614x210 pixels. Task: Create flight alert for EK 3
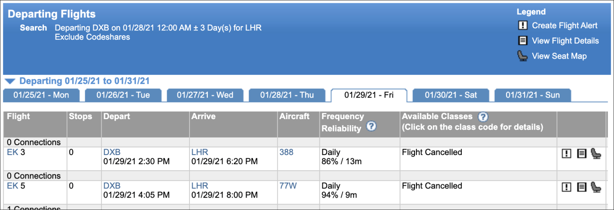coord(566,154)
